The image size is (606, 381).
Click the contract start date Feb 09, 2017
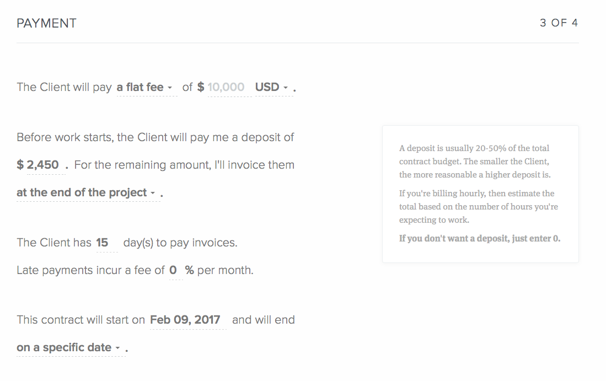tap(187, 320)
